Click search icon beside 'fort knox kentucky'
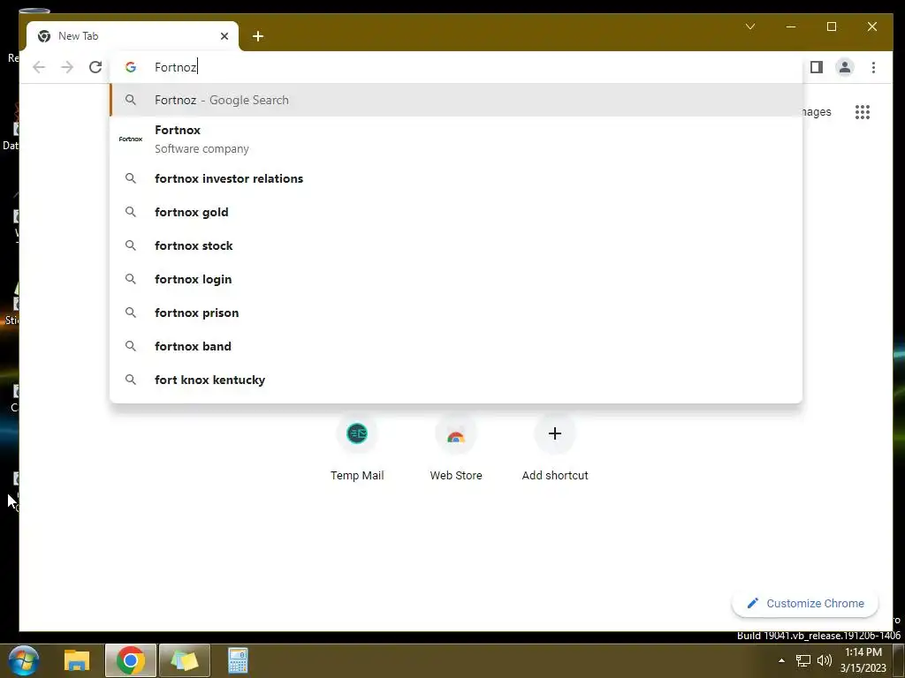Screen dimensions: 905x678 pos(131,380)
